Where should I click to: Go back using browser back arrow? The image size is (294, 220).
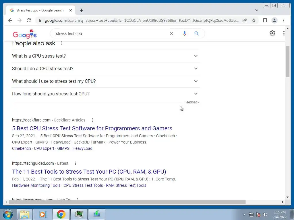(10, 20)
